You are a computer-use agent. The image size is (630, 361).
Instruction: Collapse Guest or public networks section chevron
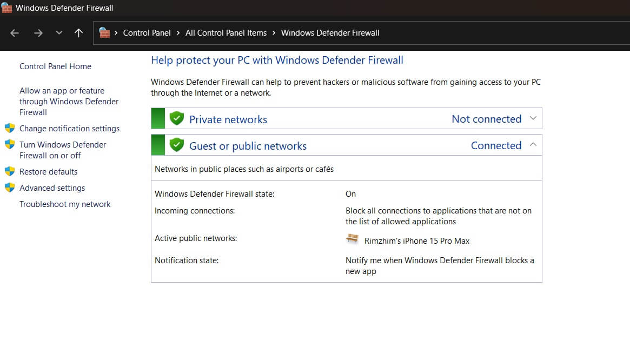[533, 144]
